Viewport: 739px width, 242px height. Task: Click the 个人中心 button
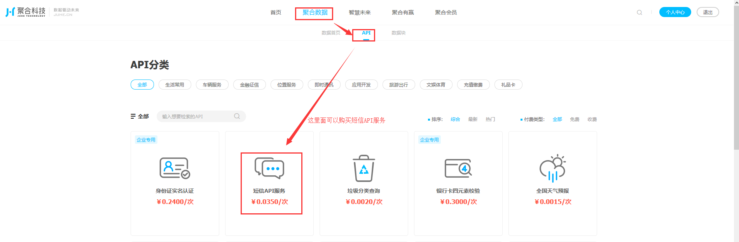coord(675,12)
